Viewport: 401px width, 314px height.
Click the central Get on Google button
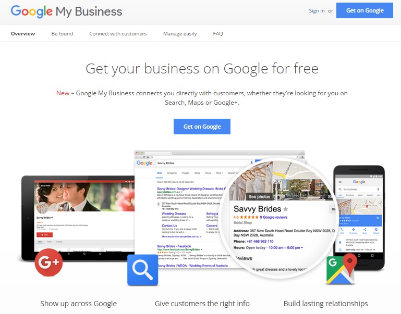click(x=202, y=127)
